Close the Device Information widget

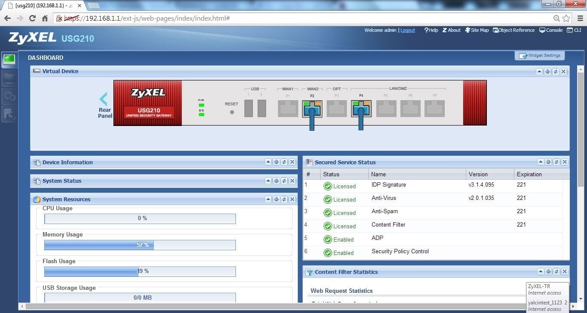[292, 162]
